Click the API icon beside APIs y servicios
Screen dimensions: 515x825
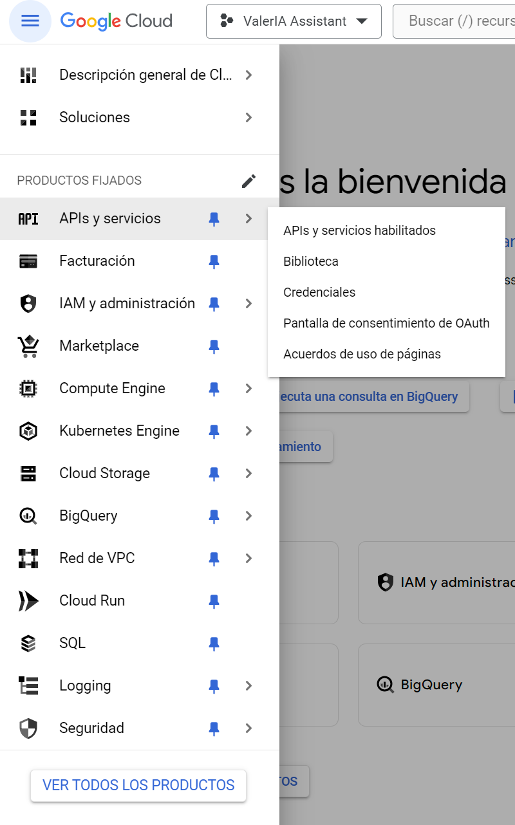(28, 219)
